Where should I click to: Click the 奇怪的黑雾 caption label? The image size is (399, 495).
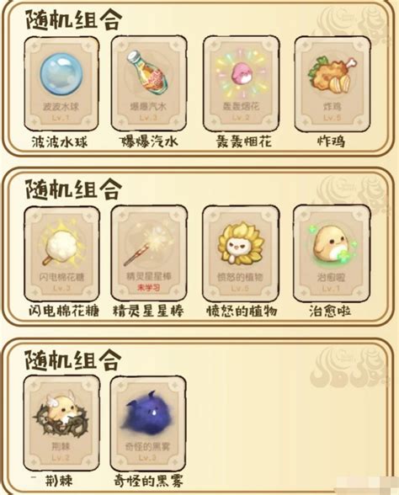(148, 482)
